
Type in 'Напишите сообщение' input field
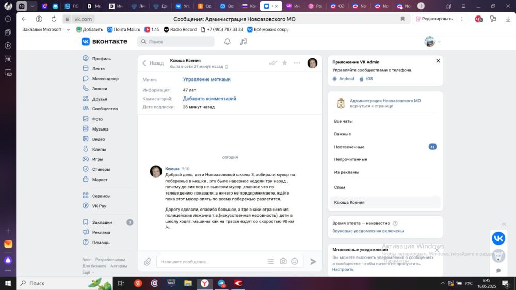click(x=212, y=262)
